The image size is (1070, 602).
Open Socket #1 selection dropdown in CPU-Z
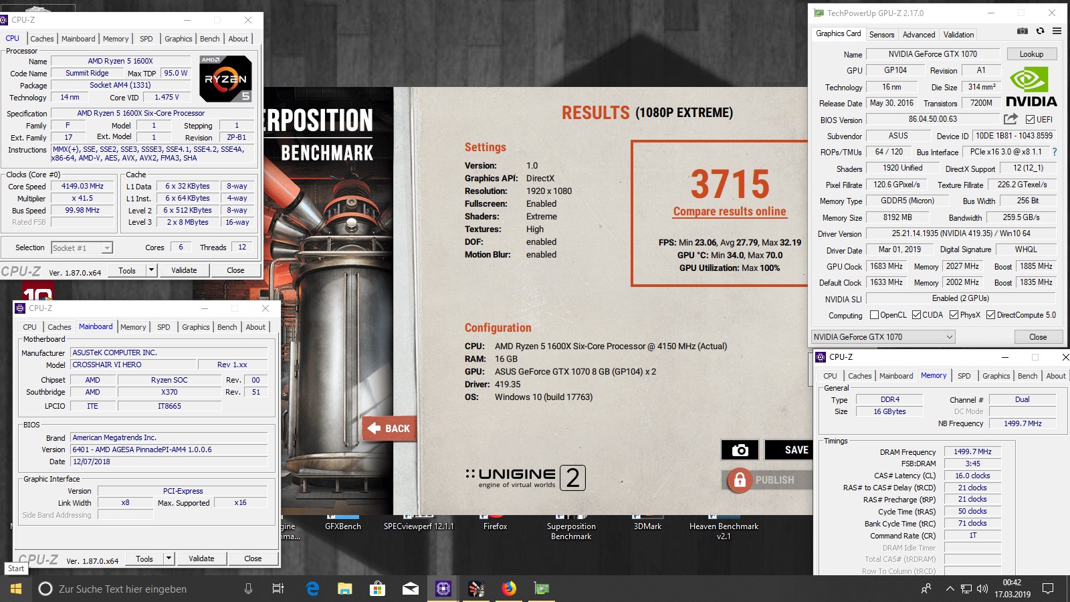point(82,248)
